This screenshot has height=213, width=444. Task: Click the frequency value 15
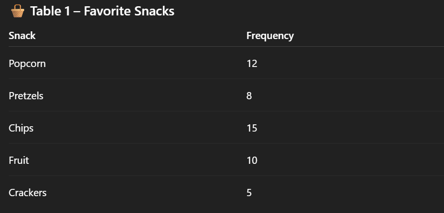[x=251, y=128]
